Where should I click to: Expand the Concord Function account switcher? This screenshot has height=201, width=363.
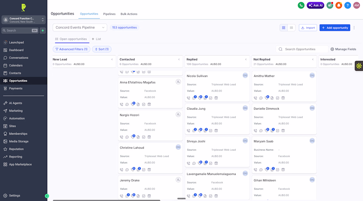point(23,20)
